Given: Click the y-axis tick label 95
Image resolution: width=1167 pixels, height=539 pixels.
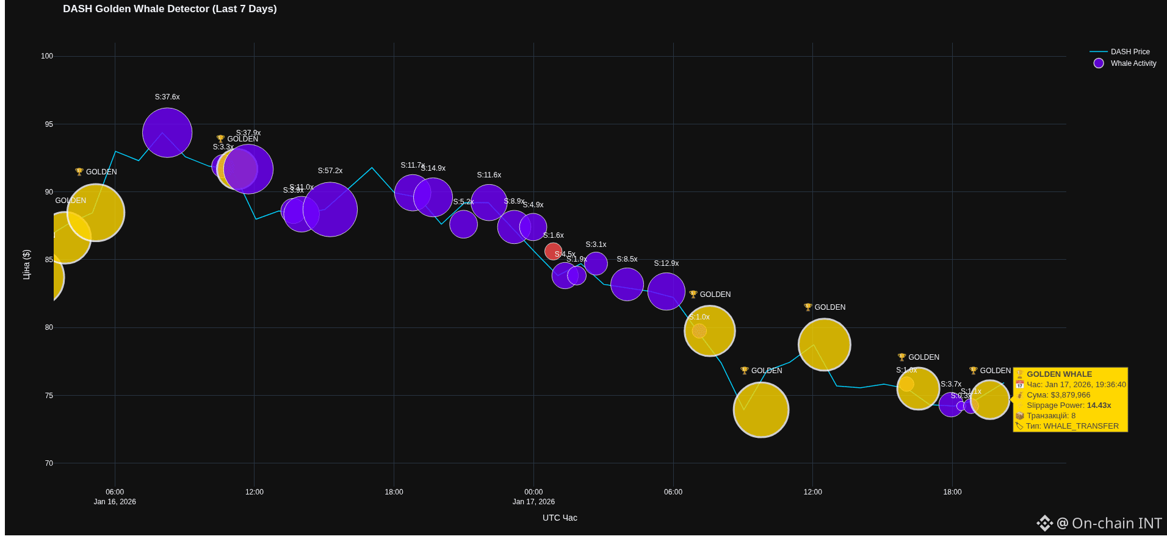Looking at the screenshot, I should coord(49,124).
